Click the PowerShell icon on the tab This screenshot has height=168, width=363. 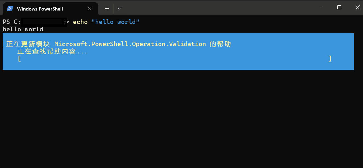point(10,8)
